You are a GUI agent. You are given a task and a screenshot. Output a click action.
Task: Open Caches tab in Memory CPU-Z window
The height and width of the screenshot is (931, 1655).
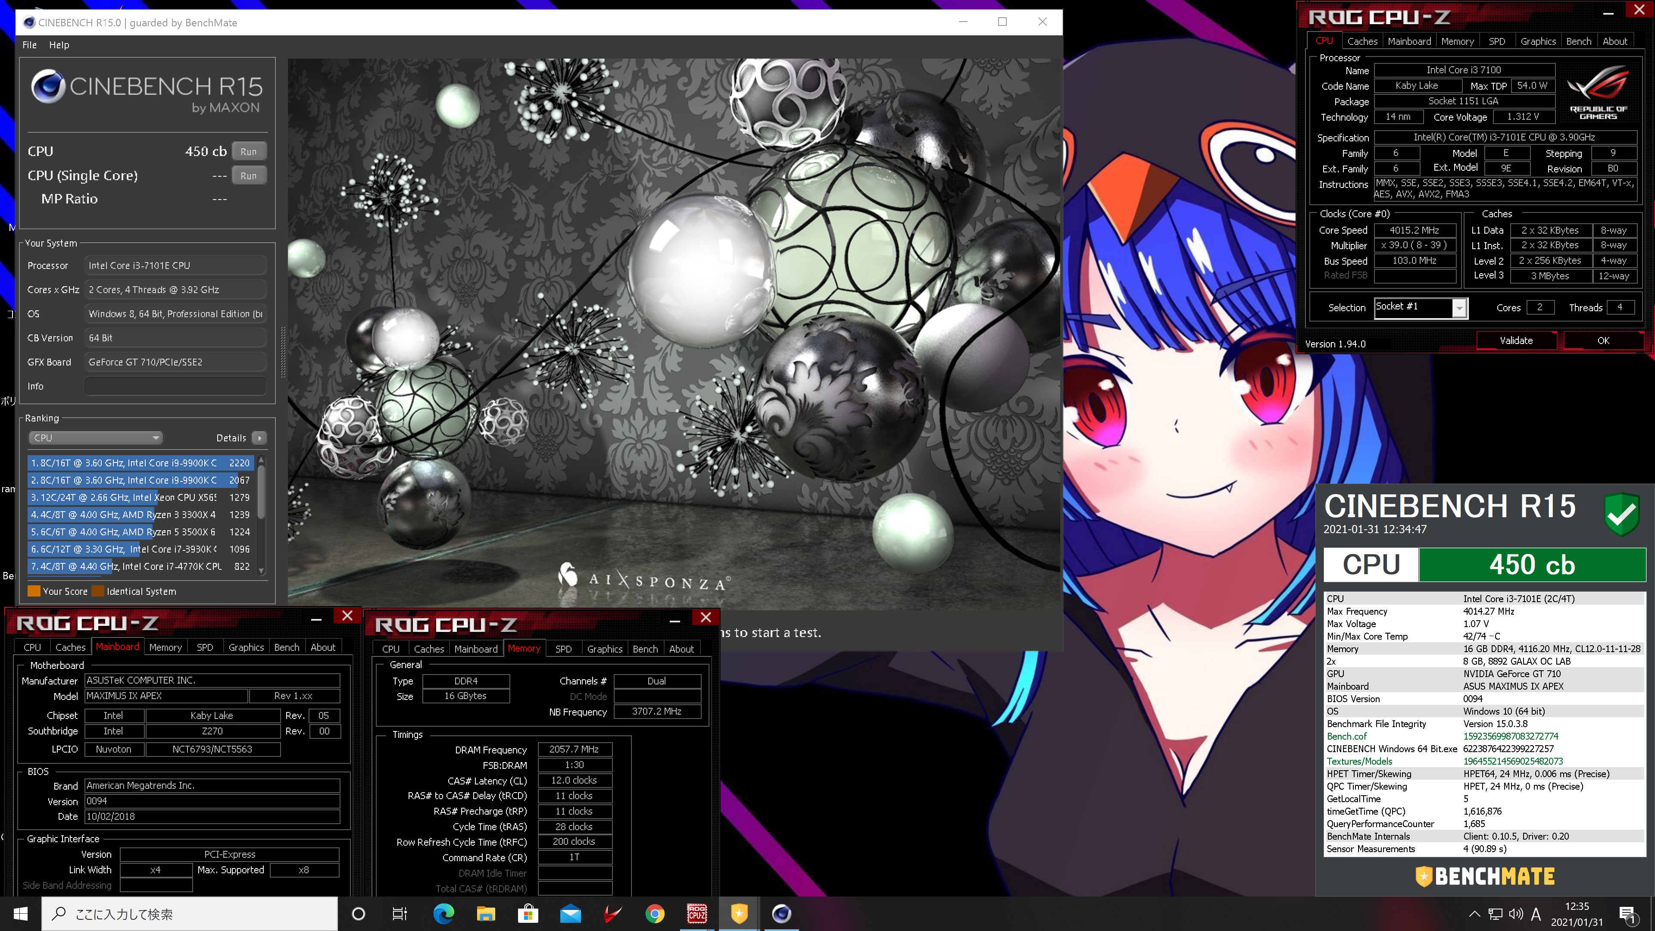click(428, 649)
